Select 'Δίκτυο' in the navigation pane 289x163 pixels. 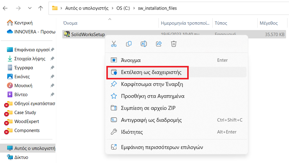pos(21,157)
